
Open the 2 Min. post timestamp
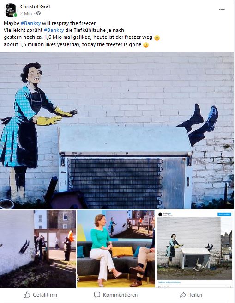26,13
